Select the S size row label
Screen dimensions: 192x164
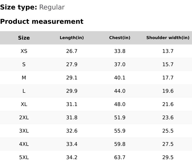coord(24,64)
